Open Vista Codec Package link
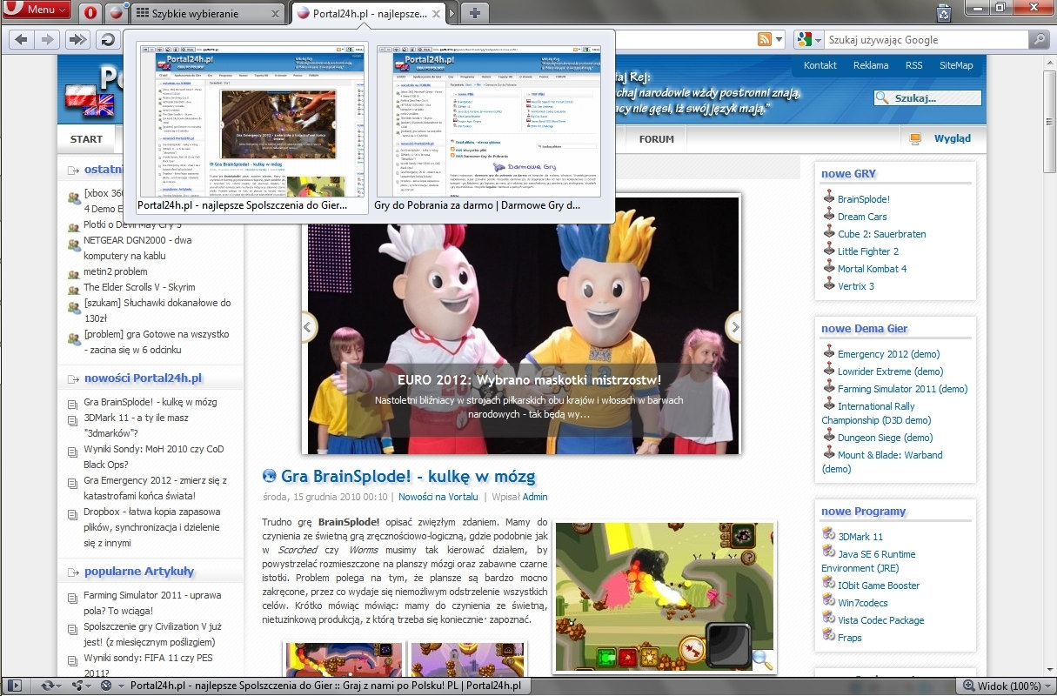The width and height of the screenshot is (1057, 696). [880, 620]
